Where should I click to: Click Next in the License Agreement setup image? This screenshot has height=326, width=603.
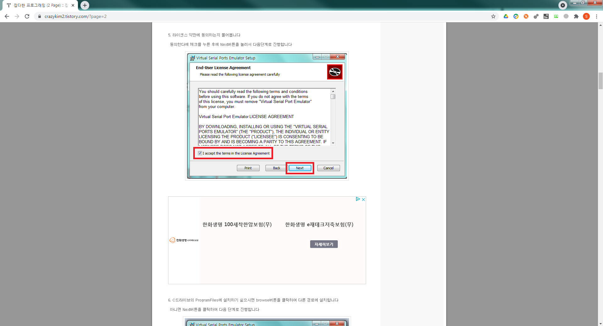click(x=300, y=168)
